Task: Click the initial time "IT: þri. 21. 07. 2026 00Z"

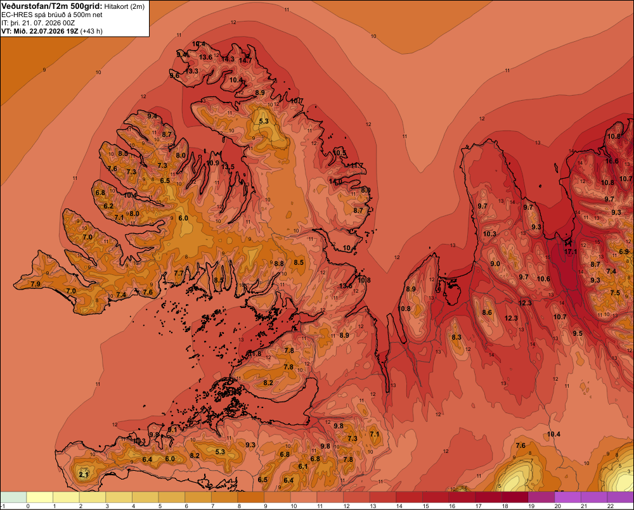Action: (38, 23)
